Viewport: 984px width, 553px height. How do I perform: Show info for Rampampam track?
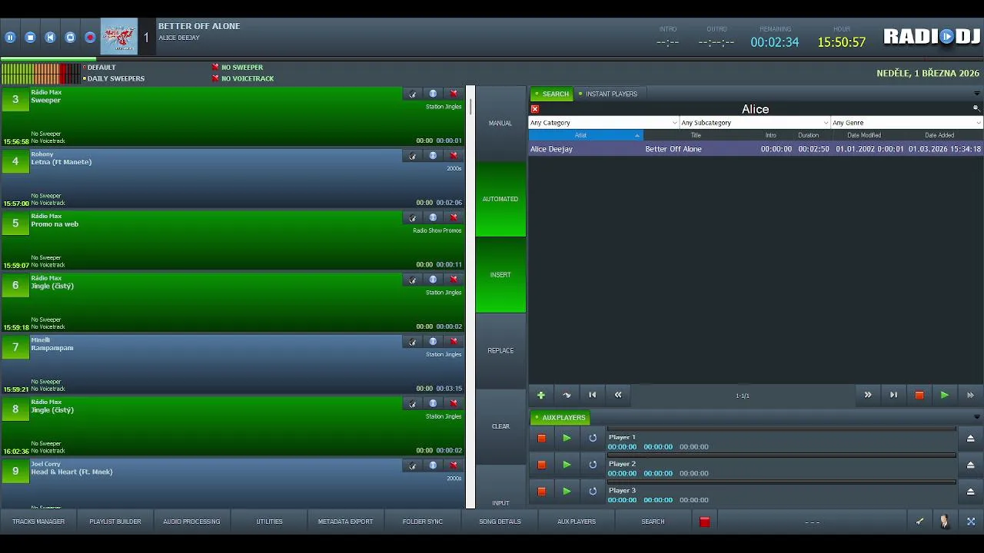pyautogui.click(x=433, y=342)
